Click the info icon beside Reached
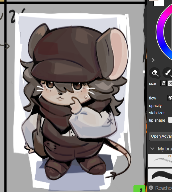 [151, 187]
